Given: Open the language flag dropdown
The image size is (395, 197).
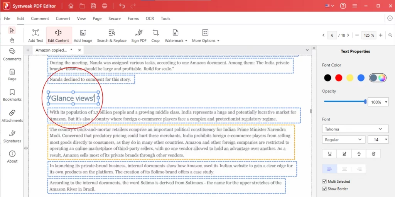Looking at the screenshot, I should click(x=329, y=6).
